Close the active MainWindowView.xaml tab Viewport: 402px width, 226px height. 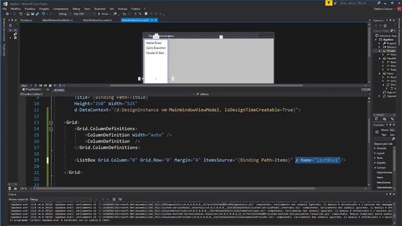[x=156, y=20]
